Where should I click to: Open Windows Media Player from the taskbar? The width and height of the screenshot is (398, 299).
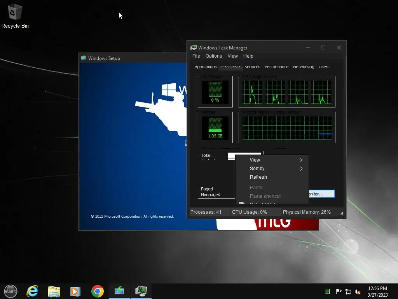pos(75,291)
